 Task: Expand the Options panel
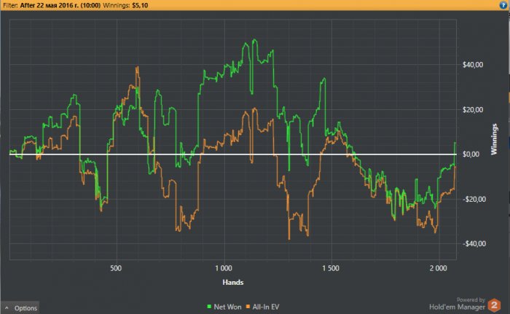click(20, 307)
